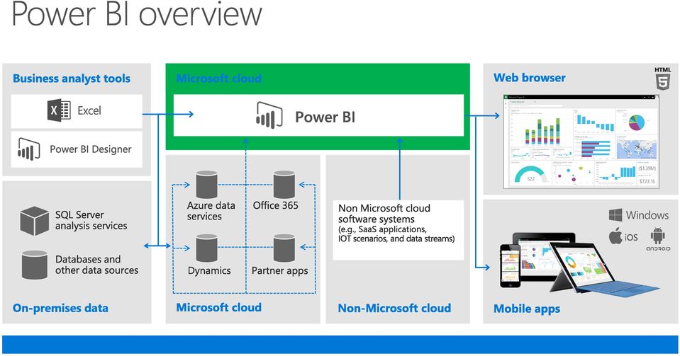
Task: Click the Apple iOS logo icon
Action: [x=615, y=236]
